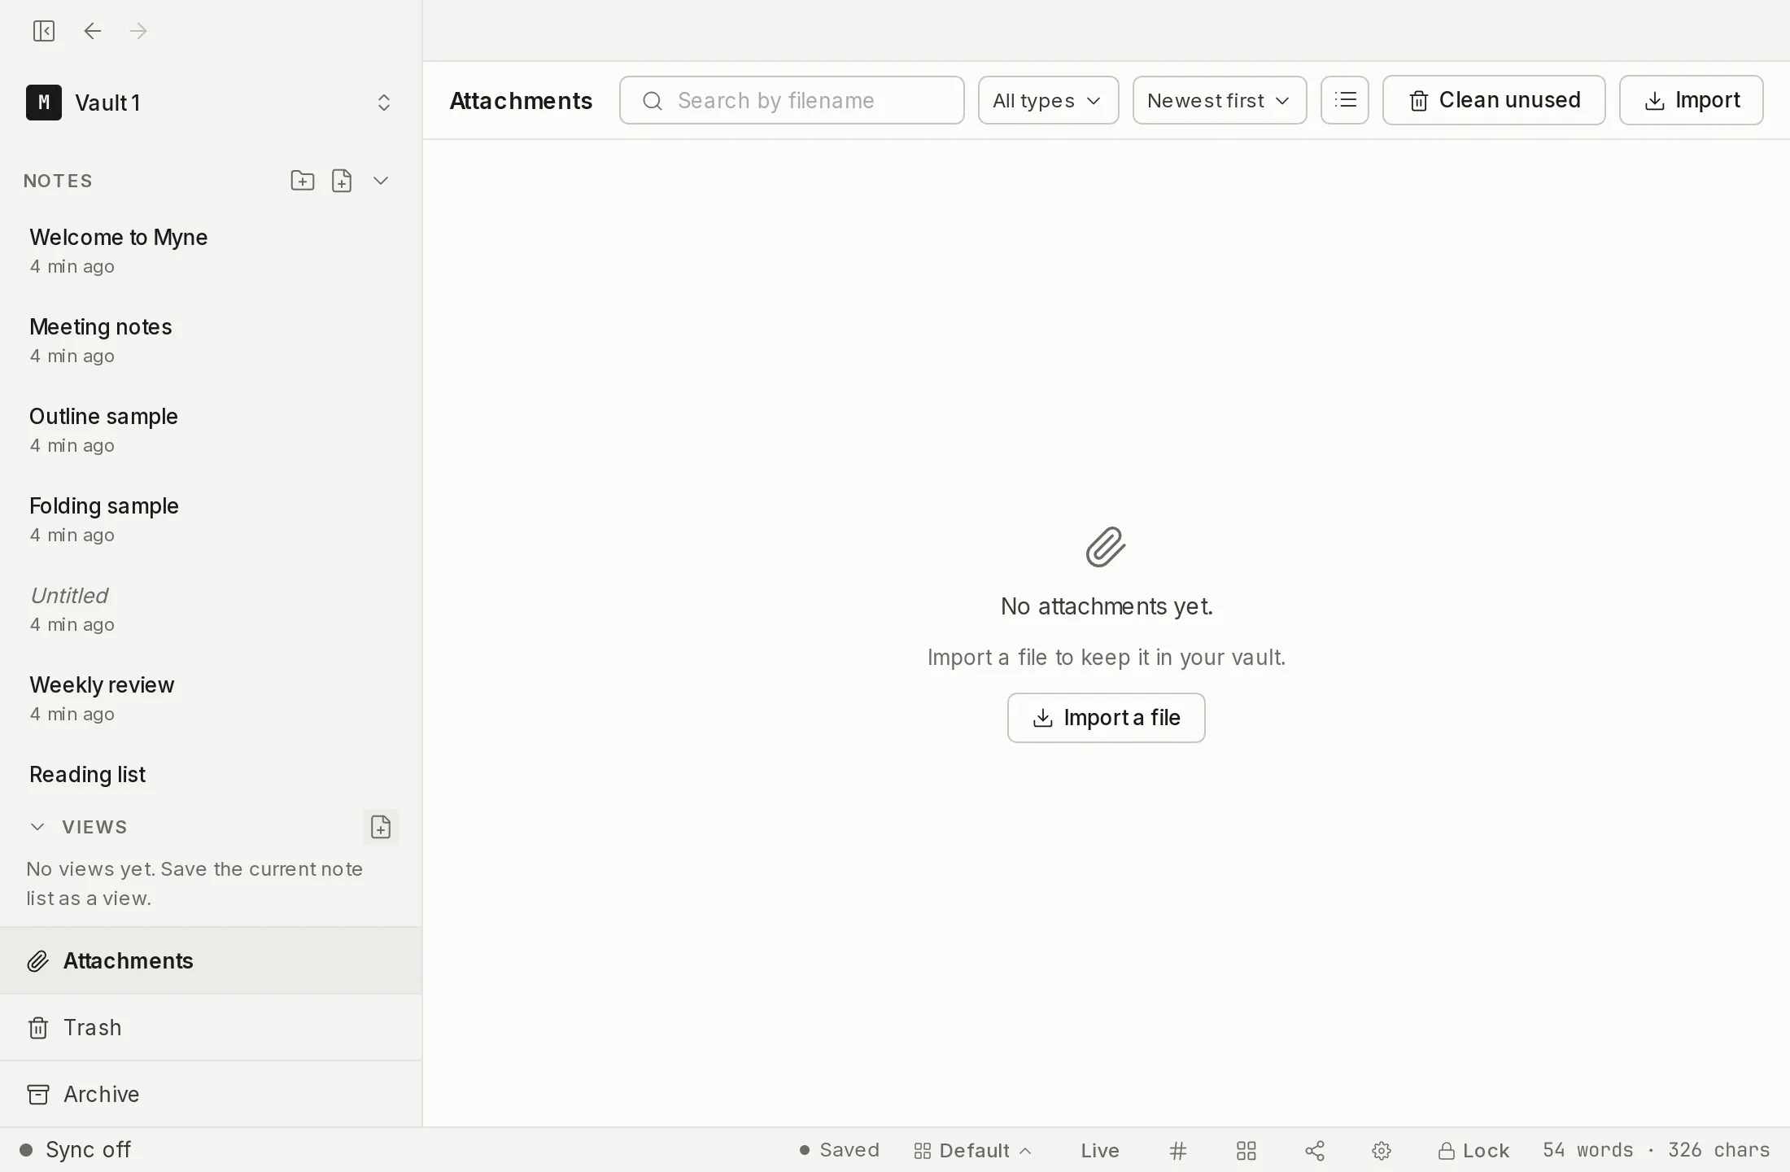The image size is (1790, 1172).
Task: Open the Trash section
Action: [x=211, y=1028]
